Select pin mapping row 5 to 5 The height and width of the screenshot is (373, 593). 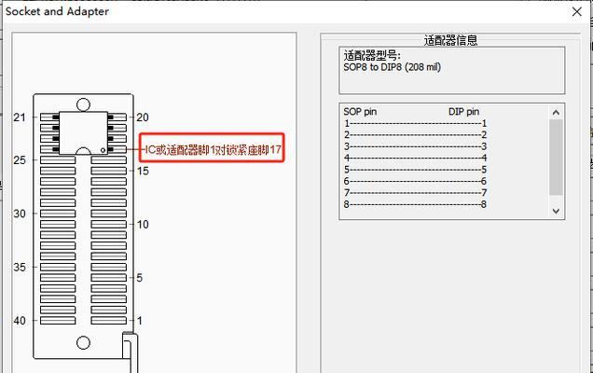point(415,170)
